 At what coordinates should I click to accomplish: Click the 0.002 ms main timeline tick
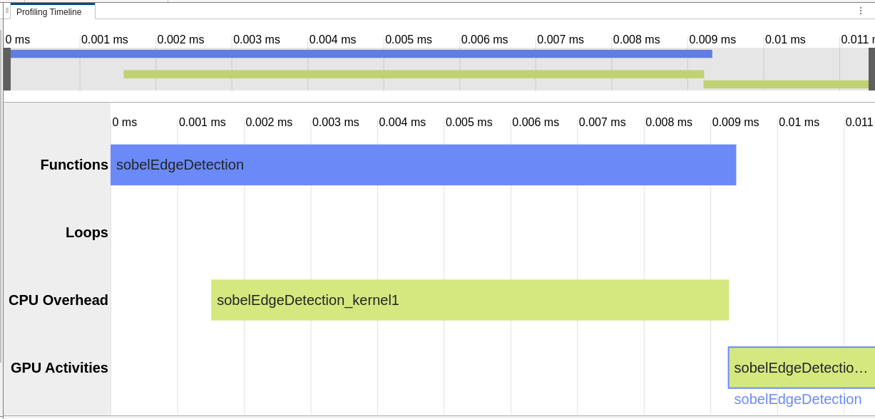tap(269, 122)
